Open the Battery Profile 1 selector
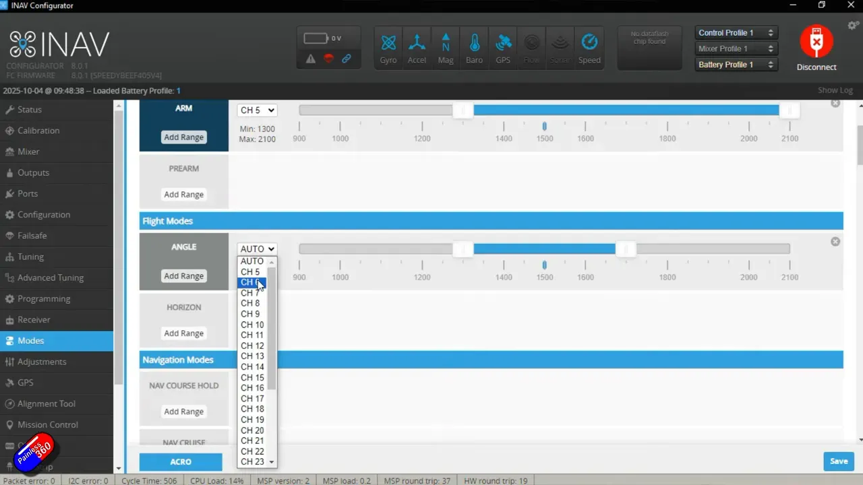This screenshot has height=485, width=863. pyautogui.click(x=736, y=65)
